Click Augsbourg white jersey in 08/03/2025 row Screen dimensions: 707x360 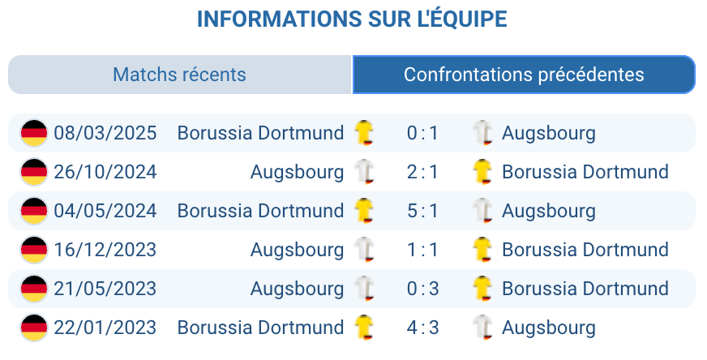click(x=483, y=132)
